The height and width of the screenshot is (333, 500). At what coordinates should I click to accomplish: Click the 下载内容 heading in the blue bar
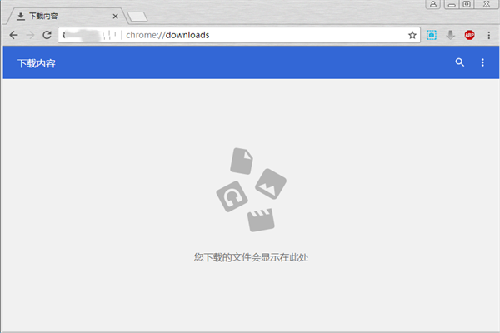37,63
